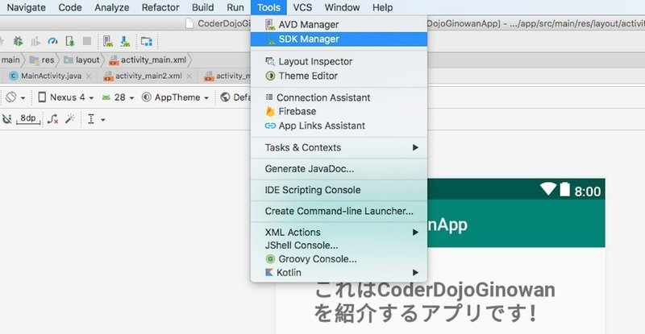The height and width of the screenshot is (334, 645).
Task: Open the Project Structure toolbar icon
Action: pyautogui.click(x=147, y=41)
